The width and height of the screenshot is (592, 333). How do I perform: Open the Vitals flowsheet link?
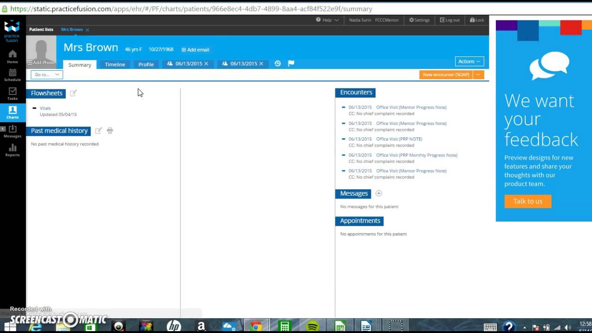coord(45,108)
